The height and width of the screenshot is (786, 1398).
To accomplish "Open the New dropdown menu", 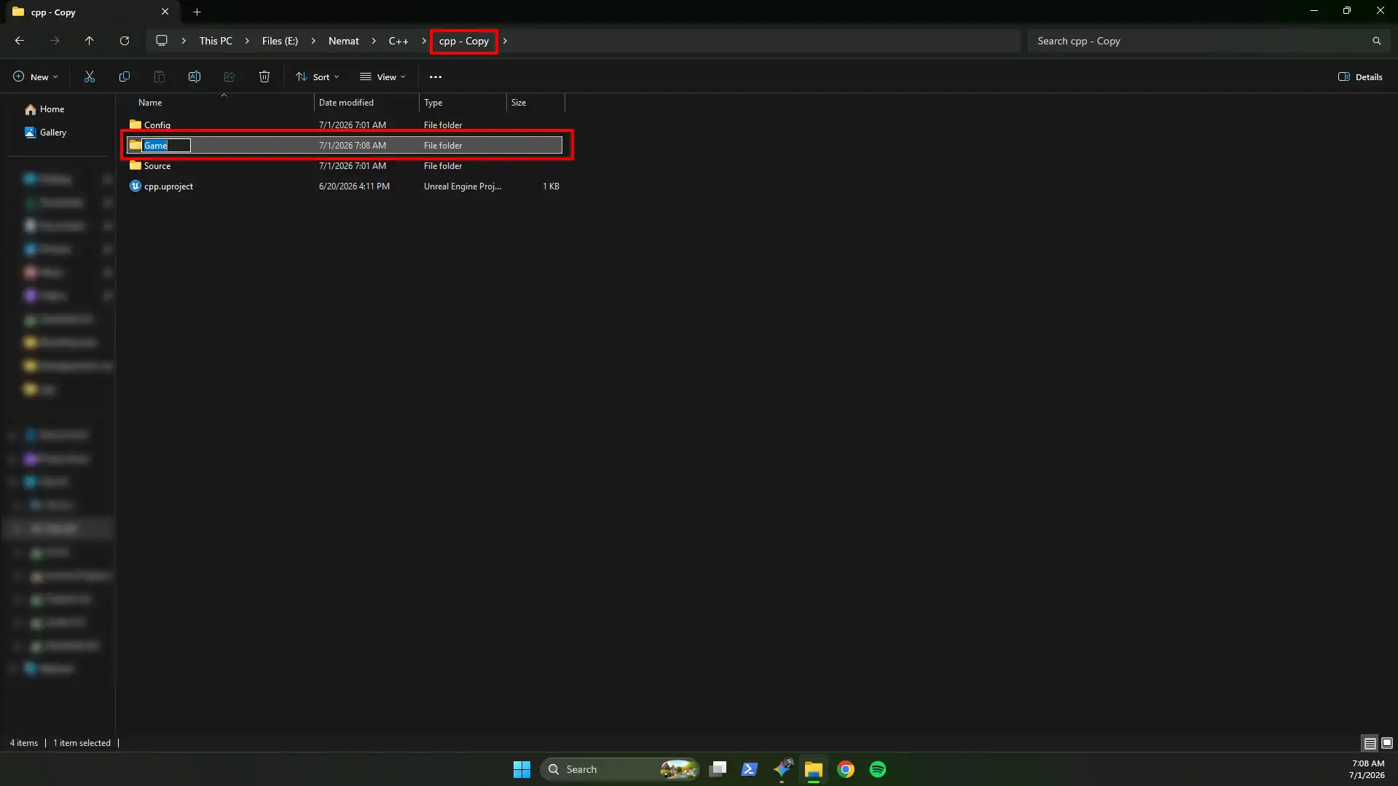I will point(35,76).
